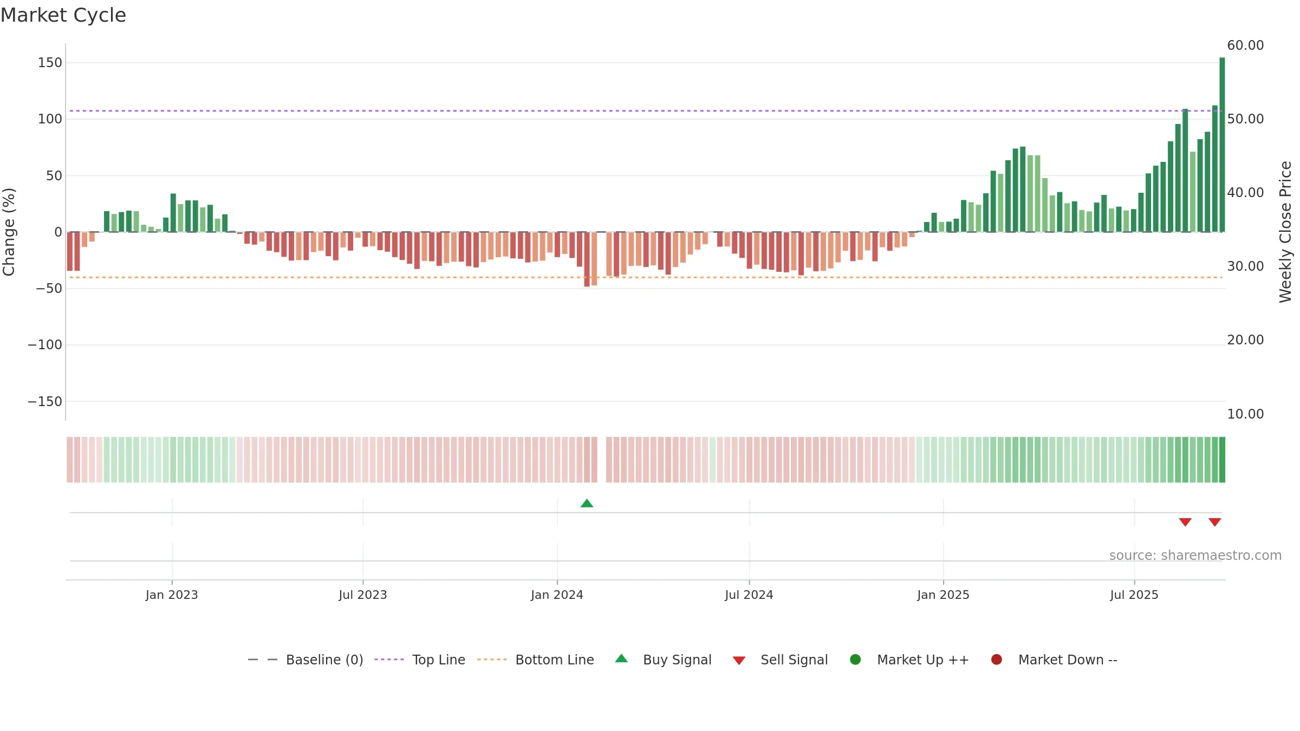Click the Market Cycle chart title
Image resolution: width=1300 pixels, height=731 pixels.
tap(63, 15)
